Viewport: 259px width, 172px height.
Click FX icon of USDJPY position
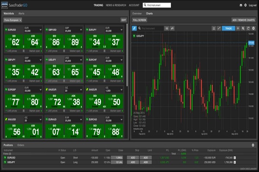tap(5, 162)
